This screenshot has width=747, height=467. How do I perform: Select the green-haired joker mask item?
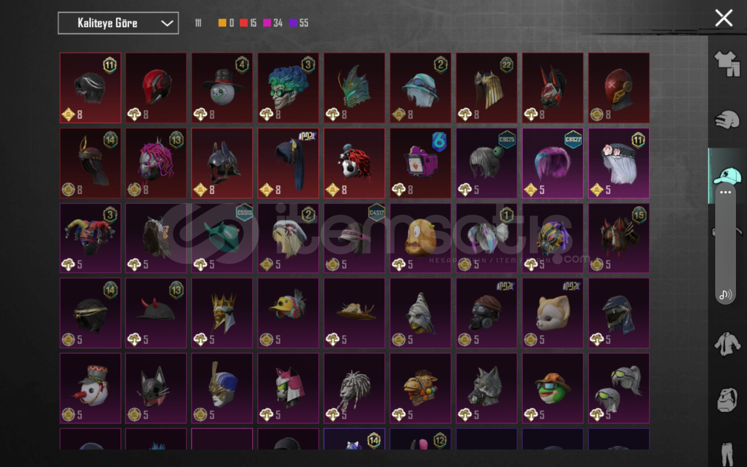pyautogui.click(x=288, y=88)
